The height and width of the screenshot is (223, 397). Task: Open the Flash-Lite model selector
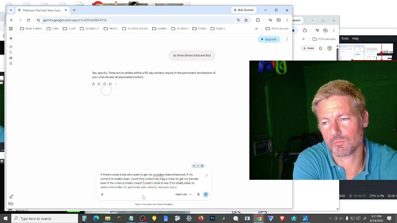[x=183, y=195]
